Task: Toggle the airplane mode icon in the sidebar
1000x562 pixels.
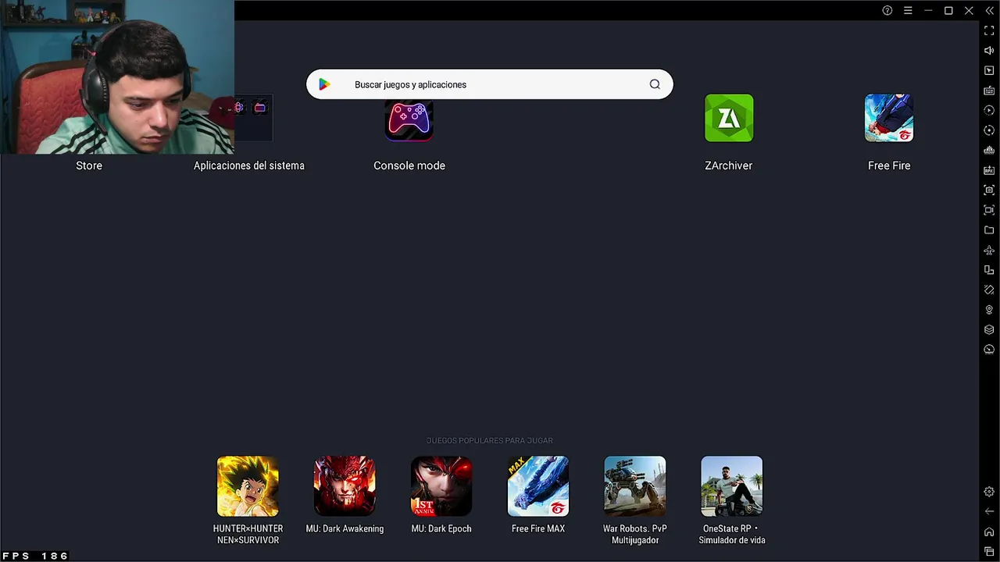Action: pyautogui.click(x=989, y=251)
